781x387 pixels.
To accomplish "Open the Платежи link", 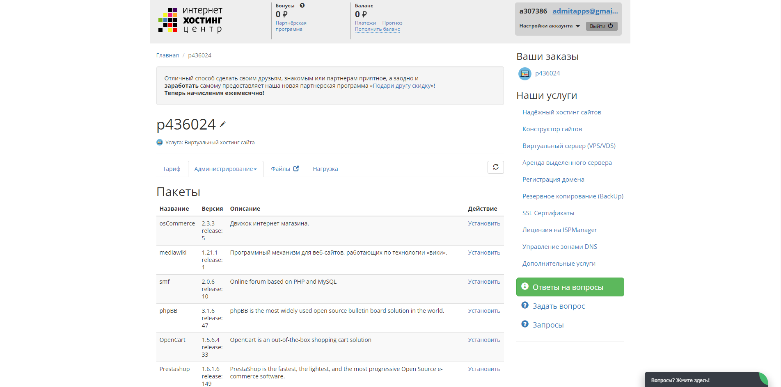I will (365, 23).
